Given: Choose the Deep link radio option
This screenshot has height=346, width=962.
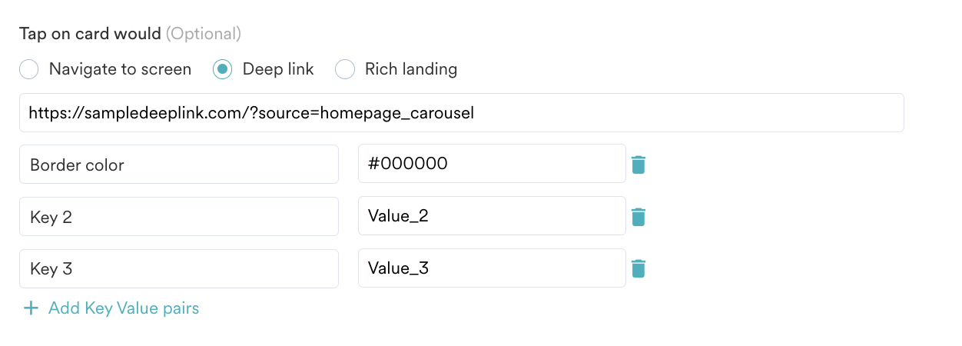Looking at the screenshot, I should 222,69.
